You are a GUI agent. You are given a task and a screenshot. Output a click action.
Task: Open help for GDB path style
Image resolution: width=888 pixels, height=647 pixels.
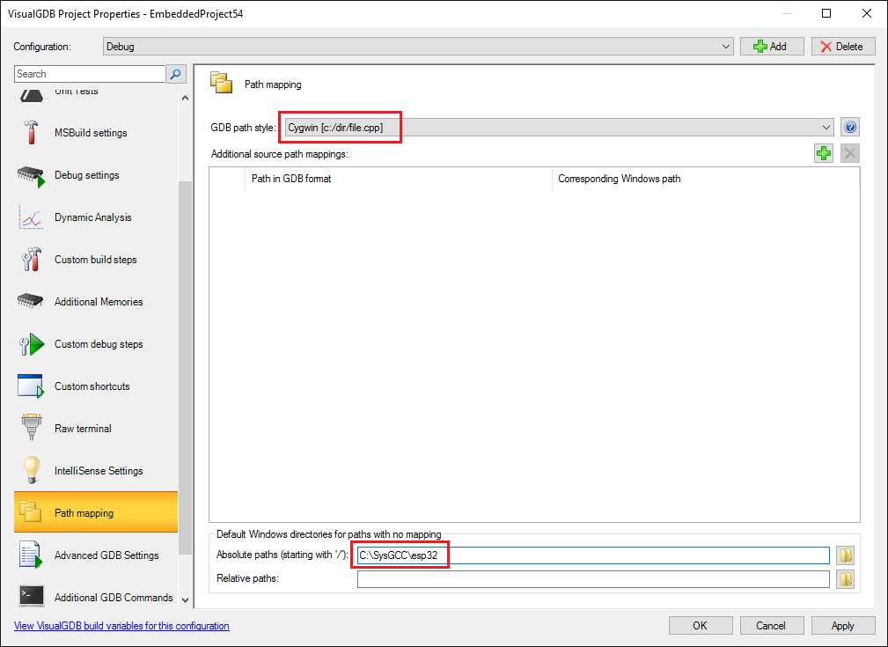pyautogui.click(x=850, y=127)
